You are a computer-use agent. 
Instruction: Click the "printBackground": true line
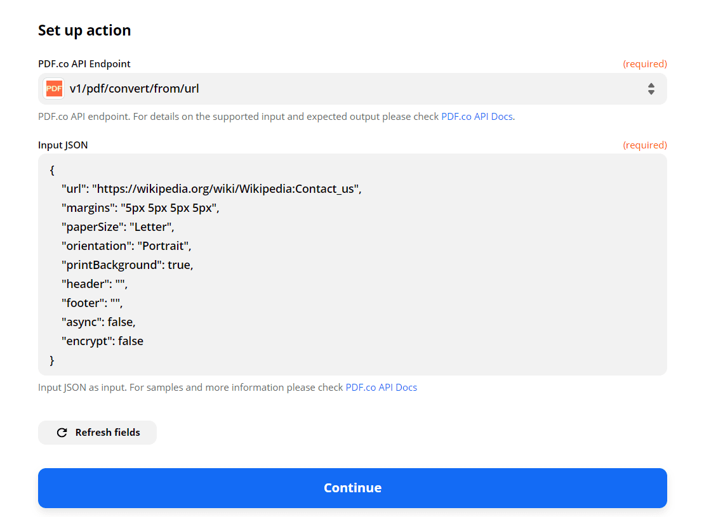(127, 265)
